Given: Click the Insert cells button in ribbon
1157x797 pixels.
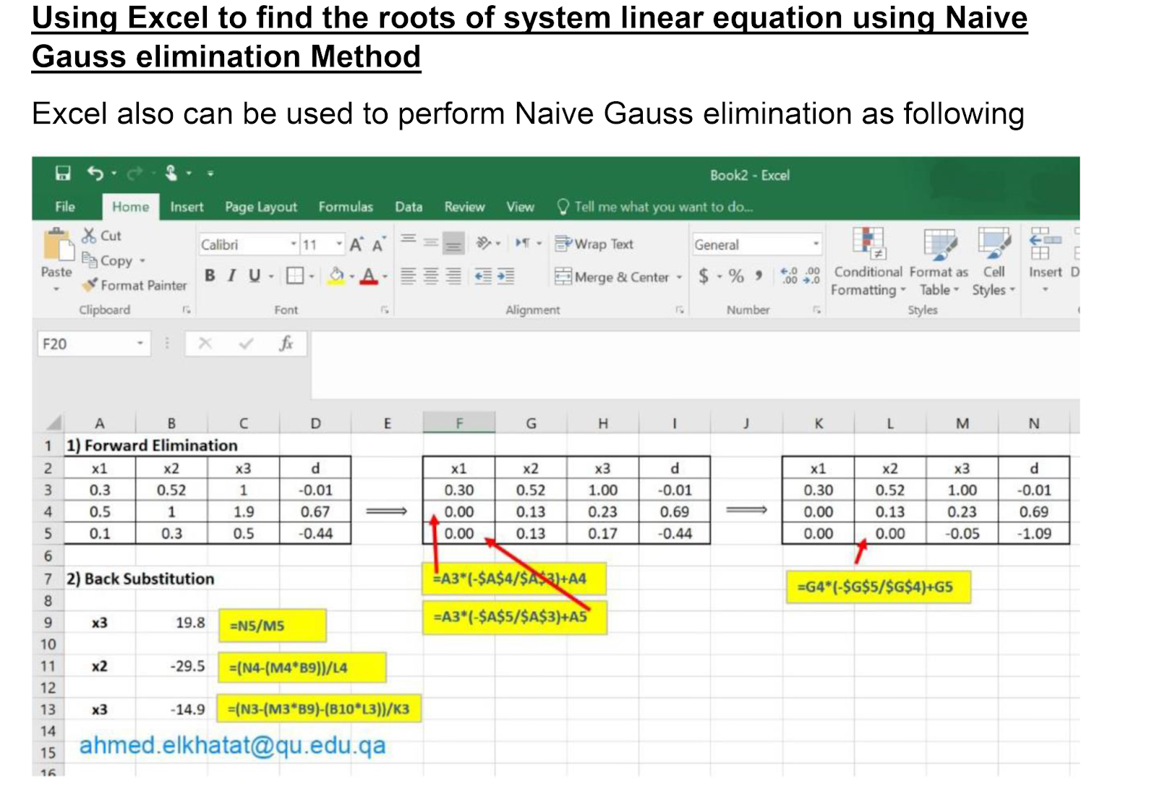Looking at the screenshot, I should pos(1045,260).
